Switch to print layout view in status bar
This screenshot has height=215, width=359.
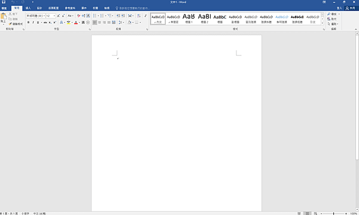[x=308, y=213]
